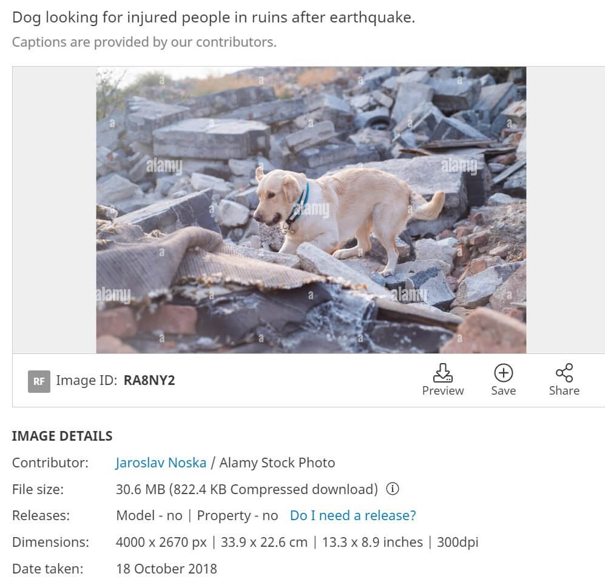Follow the "Do I need a release?" link
605x585 pixels.
coord(353,515)
